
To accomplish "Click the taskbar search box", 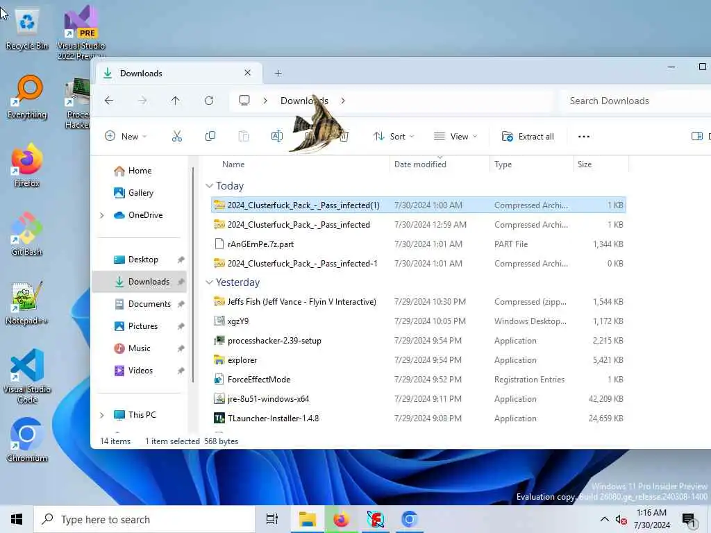I will (x=144, y=519).
